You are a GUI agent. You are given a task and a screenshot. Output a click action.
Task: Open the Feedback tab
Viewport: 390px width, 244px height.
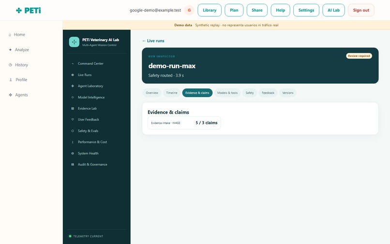(x=268, y=93)
